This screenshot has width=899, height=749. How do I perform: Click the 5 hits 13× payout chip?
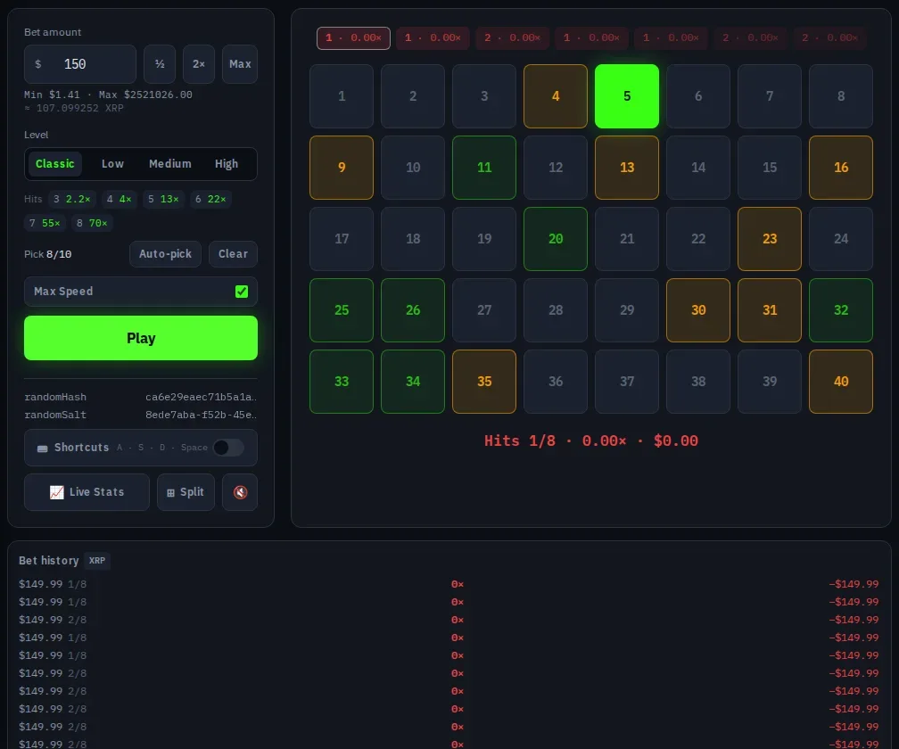163,199
